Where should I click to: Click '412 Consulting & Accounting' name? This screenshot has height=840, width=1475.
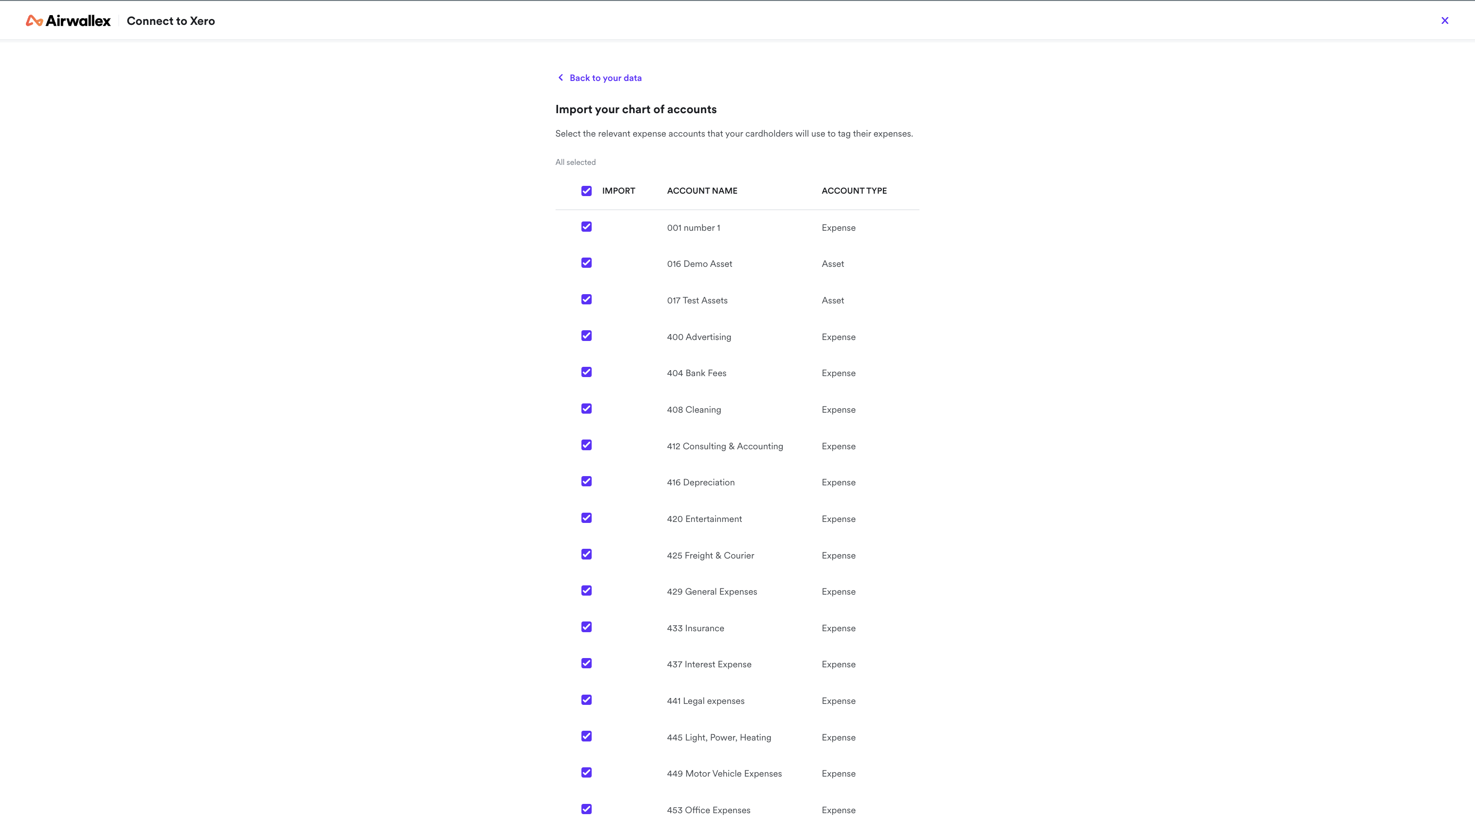(724, 446)
